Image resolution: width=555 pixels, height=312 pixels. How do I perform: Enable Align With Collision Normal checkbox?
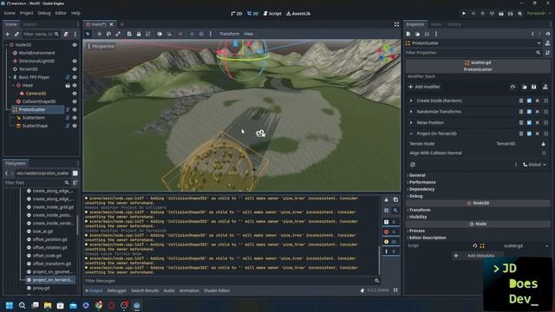coord(544,153)
